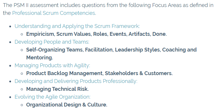
Task: Click the Leadership Styles bold text
Action: coord(138,50)
